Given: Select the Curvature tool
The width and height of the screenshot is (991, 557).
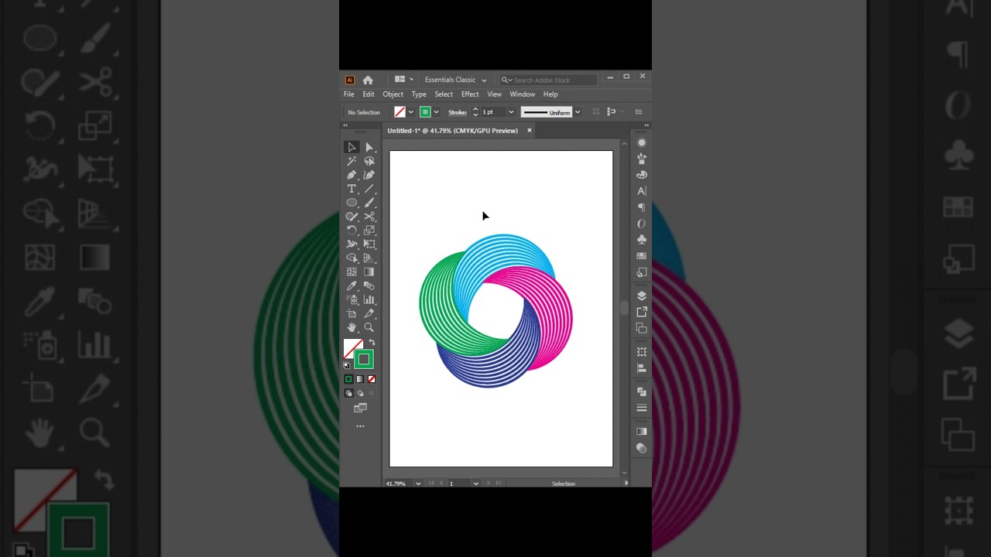Looking at the screenshot, I should coord(369,175).
